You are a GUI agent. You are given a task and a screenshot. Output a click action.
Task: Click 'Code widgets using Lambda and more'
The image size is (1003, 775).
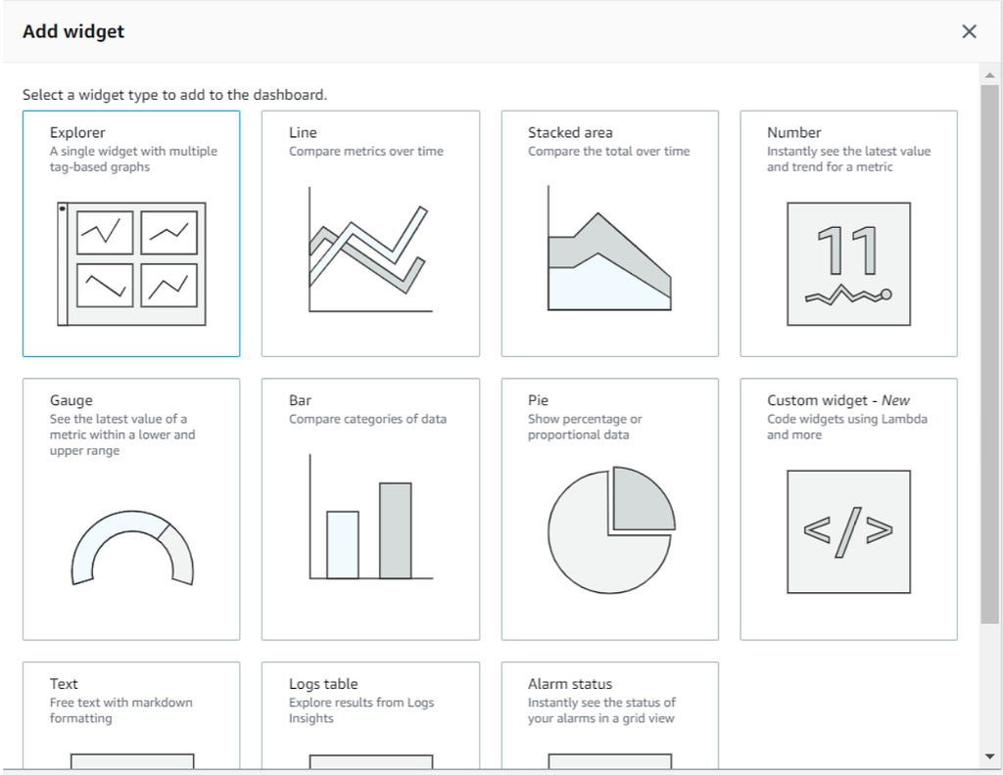coord(847,427)
